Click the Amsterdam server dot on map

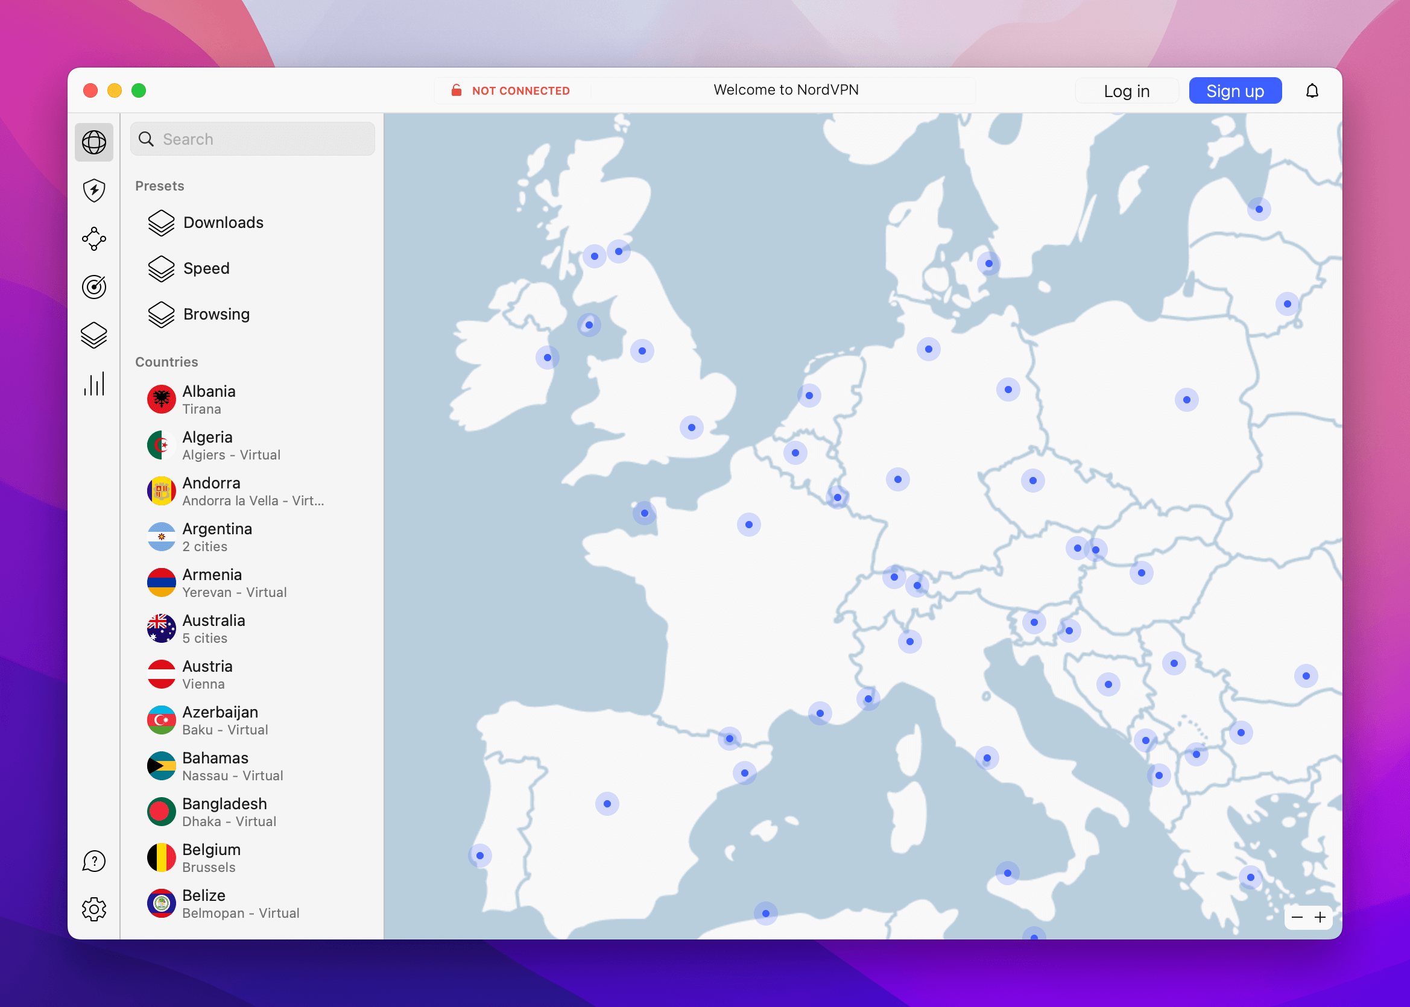click(809, 396)
